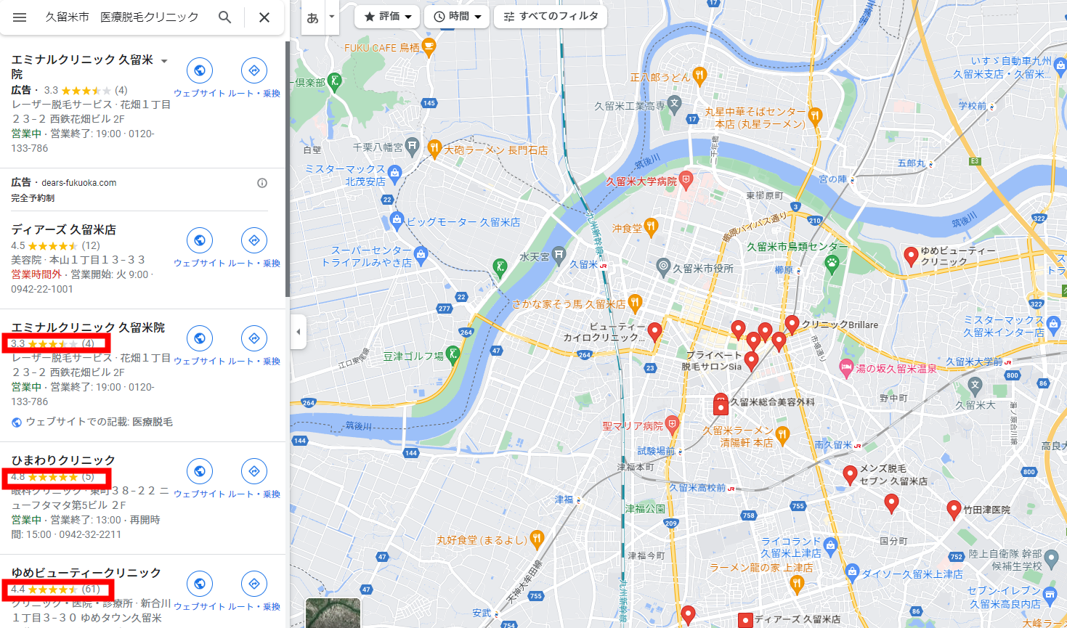Click the 久留米市鳥類センター park icon
1067x628 pixels.
[832, 263]
